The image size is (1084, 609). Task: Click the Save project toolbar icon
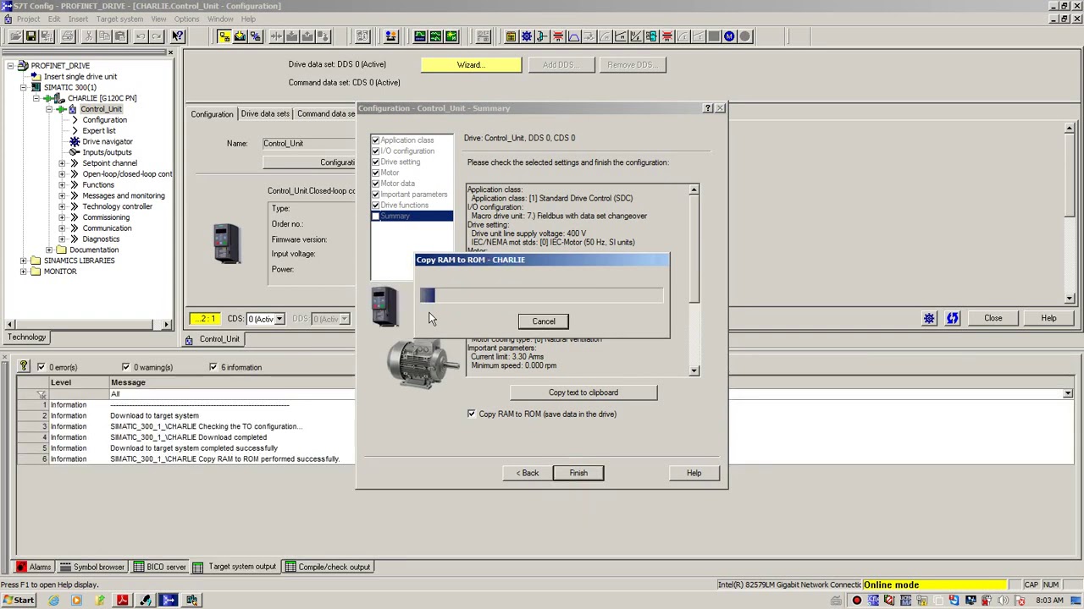31,36
